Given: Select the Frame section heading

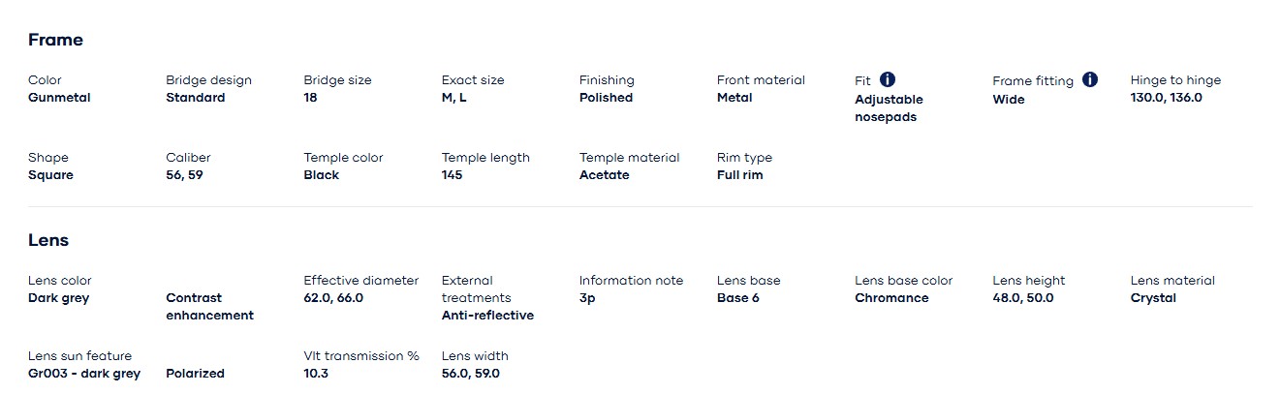Looking at the screenshot, I should click(x=55, y=40).
